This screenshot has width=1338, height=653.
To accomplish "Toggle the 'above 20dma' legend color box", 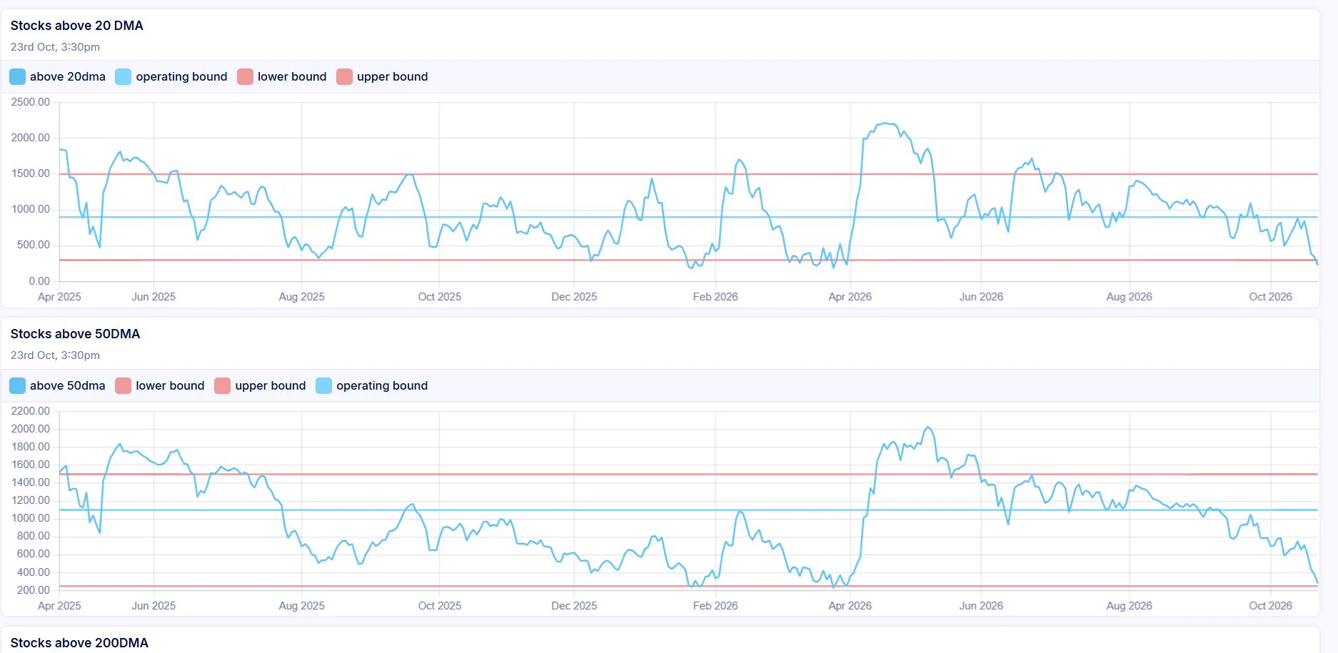I will pyautogui.click(x=18, y=76).
